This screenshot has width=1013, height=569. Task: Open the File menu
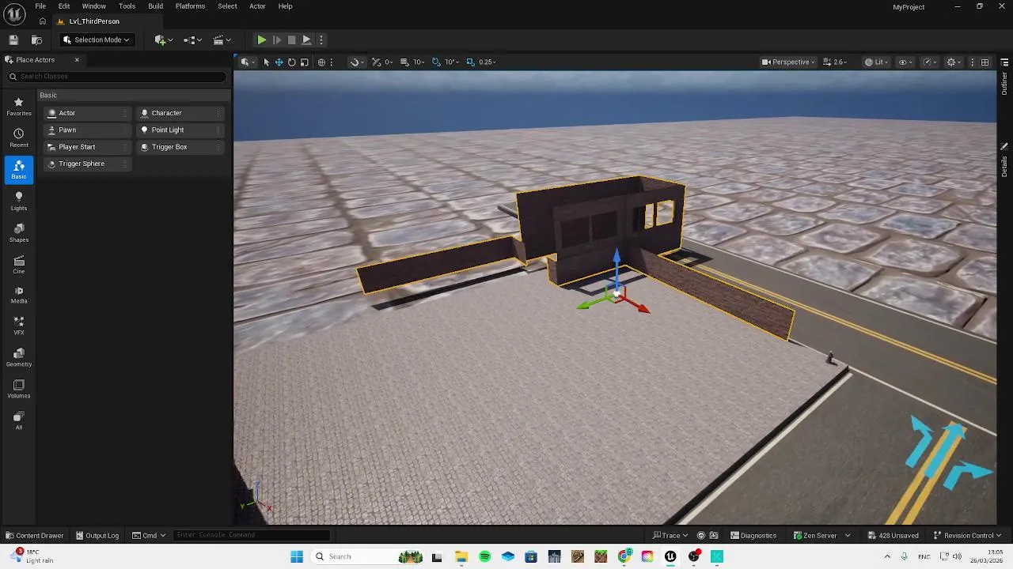[x=40, y=6]
